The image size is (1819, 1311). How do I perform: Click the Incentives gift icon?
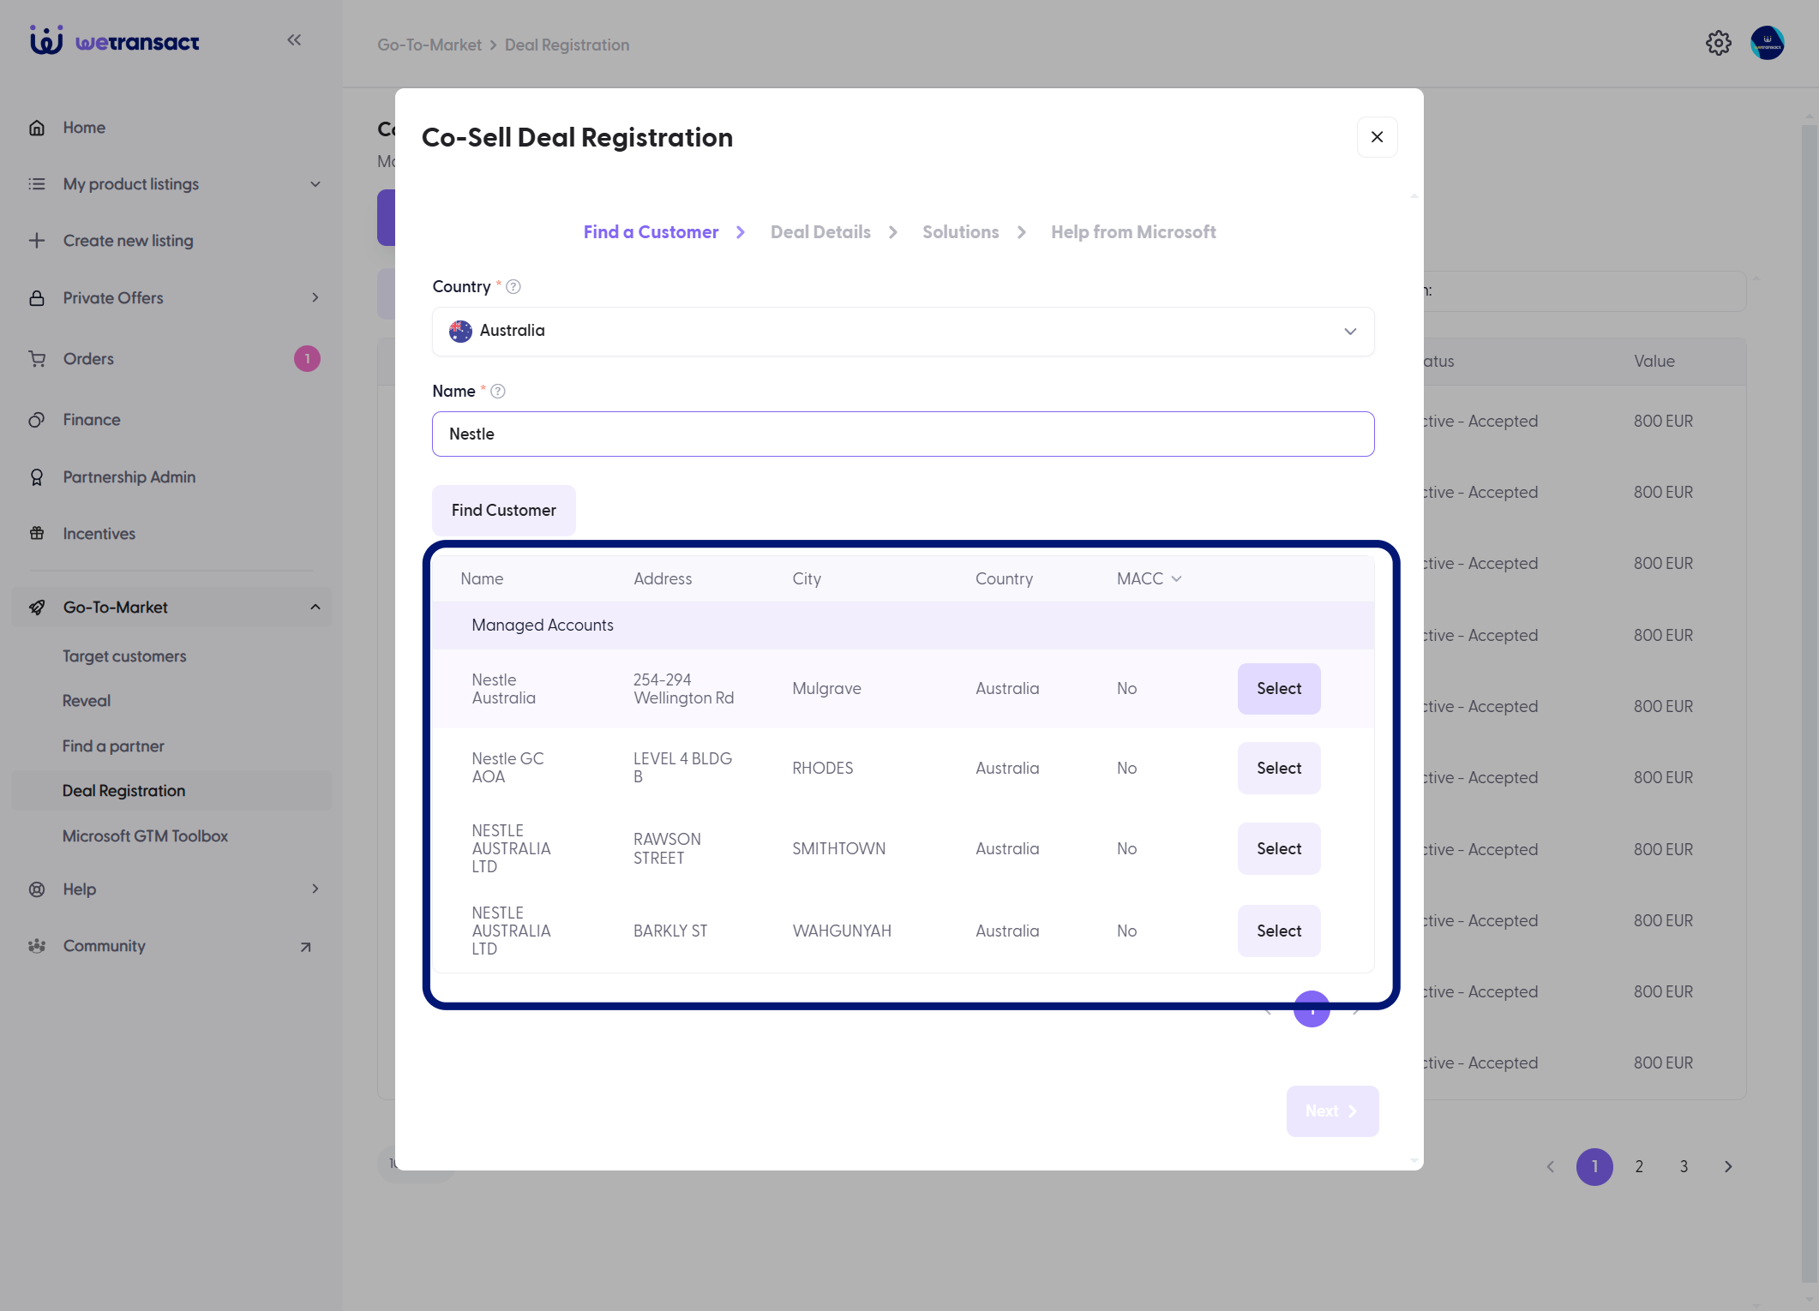[37, 534]
